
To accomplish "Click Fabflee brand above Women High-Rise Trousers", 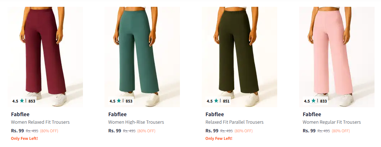I will 117,114.
